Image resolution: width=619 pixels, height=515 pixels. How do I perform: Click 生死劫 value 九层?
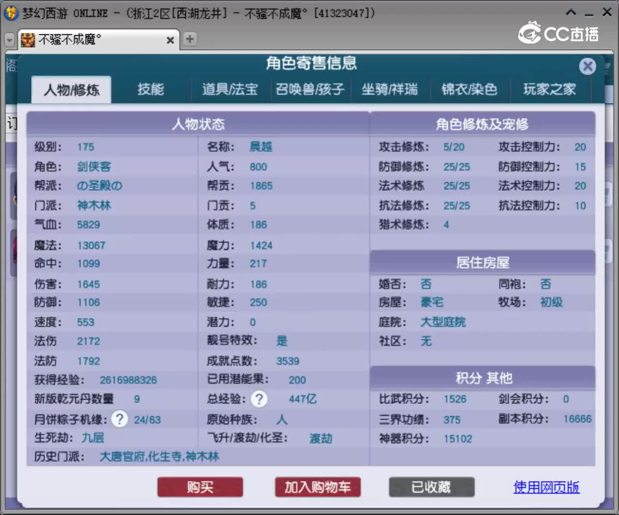pos(93,438)
